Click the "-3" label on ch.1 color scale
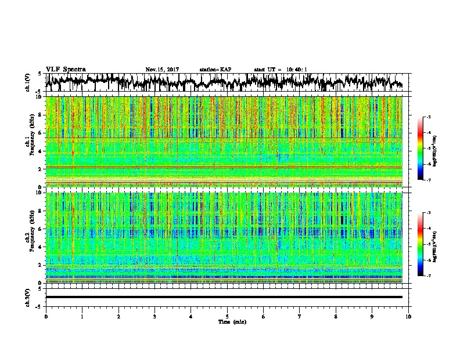The image size is (460, 355). 428,117
